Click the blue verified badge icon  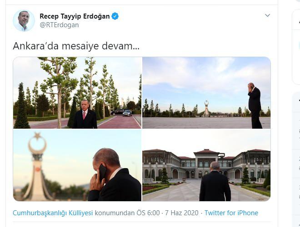pos(115,16)
